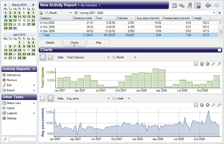
Task: Click chart options icon on Total Calories chart
Action: click(x=196, y=64)
